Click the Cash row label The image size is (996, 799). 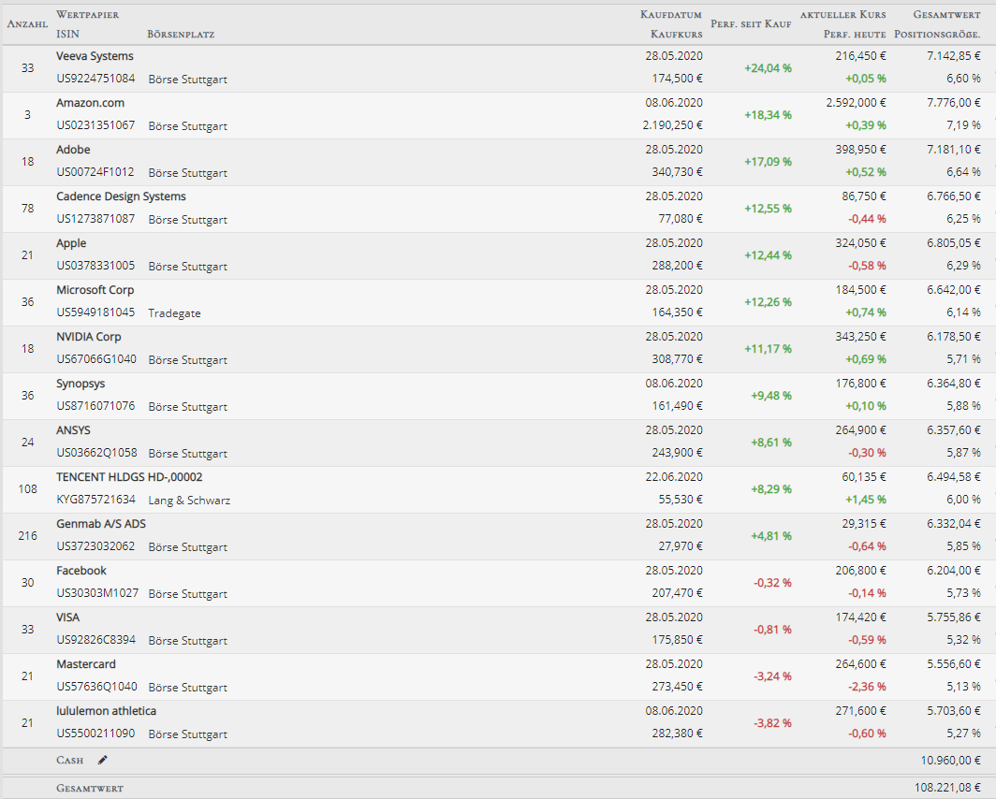[69, 760]
